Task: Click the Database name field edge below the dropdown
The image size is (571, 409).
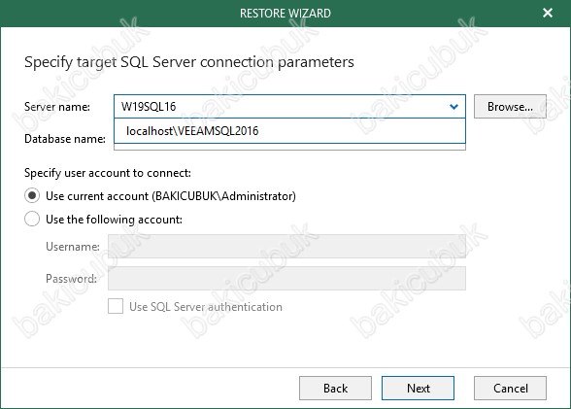Action: tap(289, 147)
